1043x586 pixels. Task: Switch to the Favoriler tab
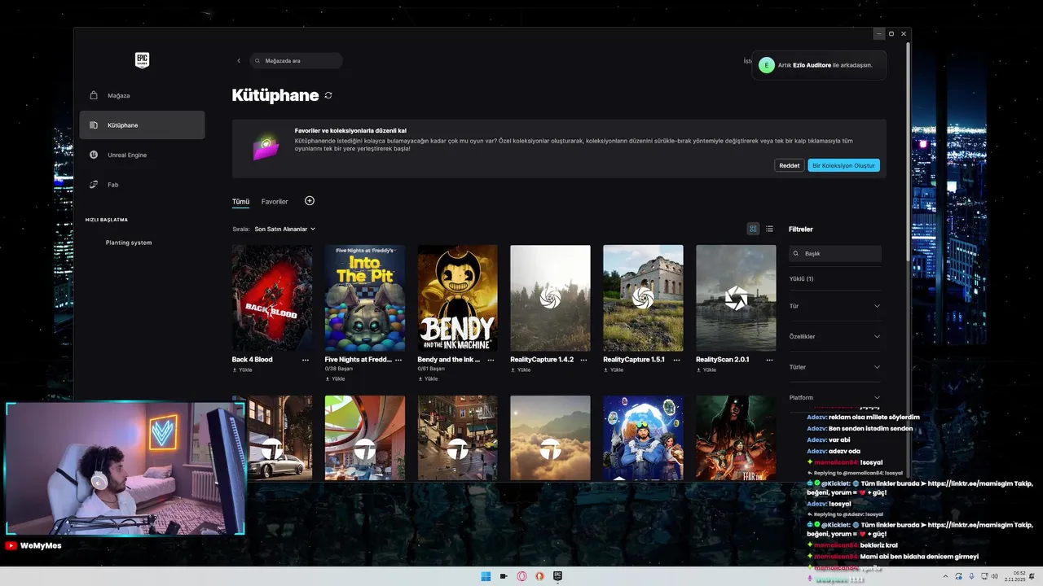[x=275, y=202]
